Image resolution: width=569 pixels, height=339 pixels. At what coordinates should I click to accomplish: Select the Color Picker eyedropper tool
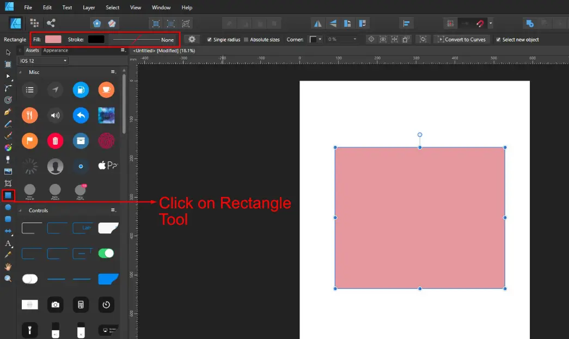[8, 255]
